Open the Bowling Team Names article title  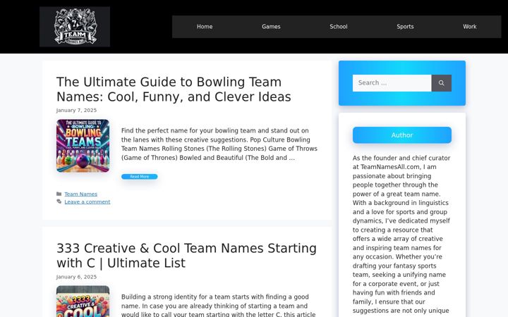click(x=174, y=89)
